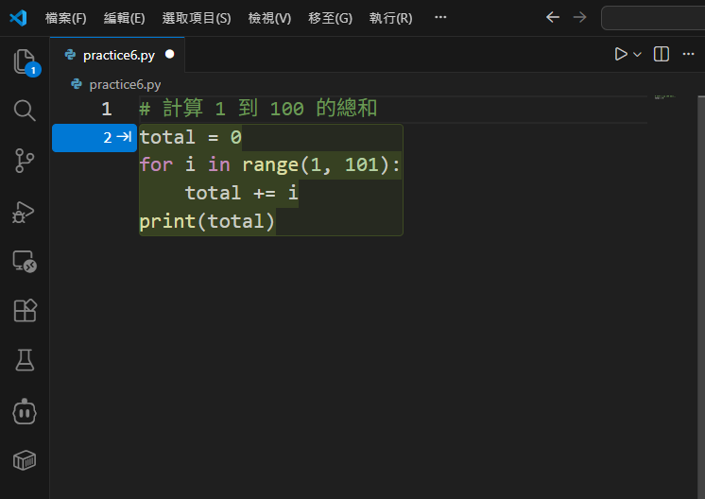The width and height of the screenshot is (705, 499).
Task: Click practice6.py in the breadcrumb
Action: [124, 84]
